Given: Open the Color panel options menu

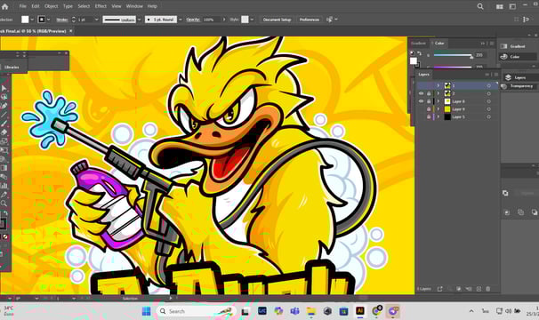Looking at the screenshot, I should tap(492, 44).
